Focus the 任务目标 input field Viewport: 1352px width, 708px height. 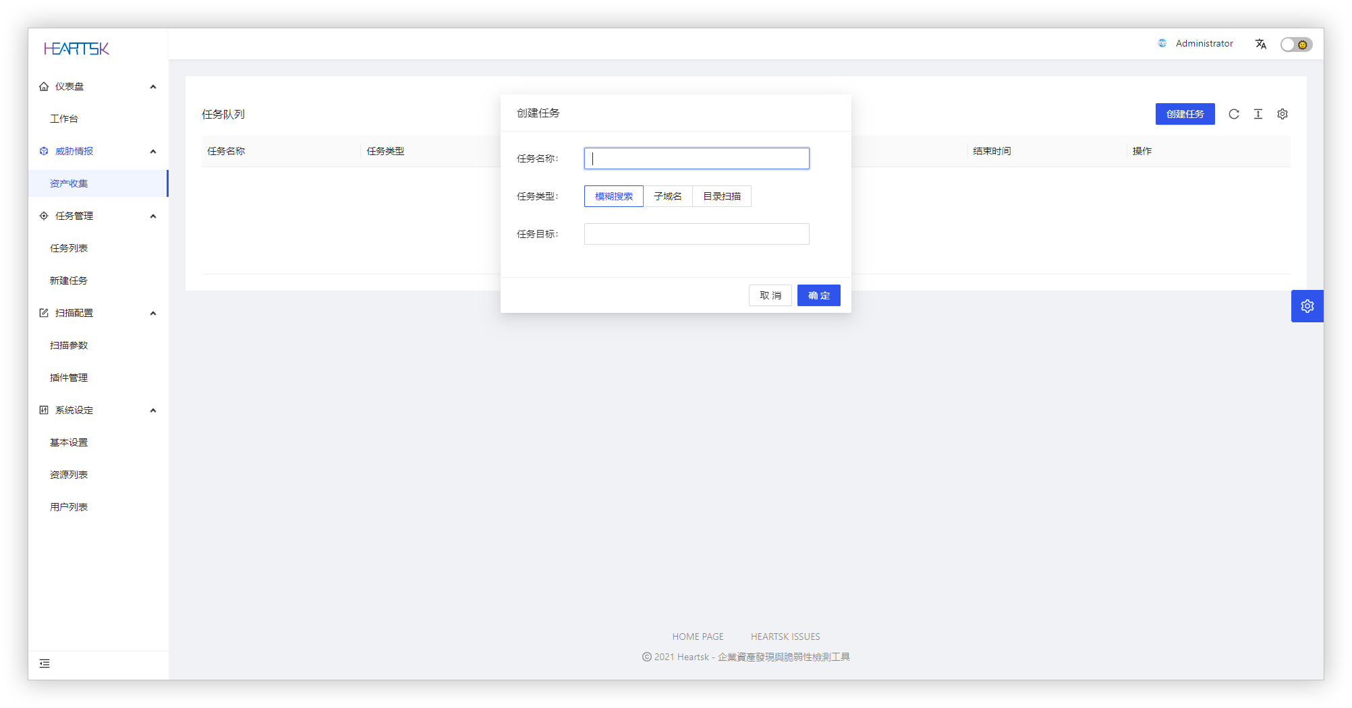click(x=697, y=234)
